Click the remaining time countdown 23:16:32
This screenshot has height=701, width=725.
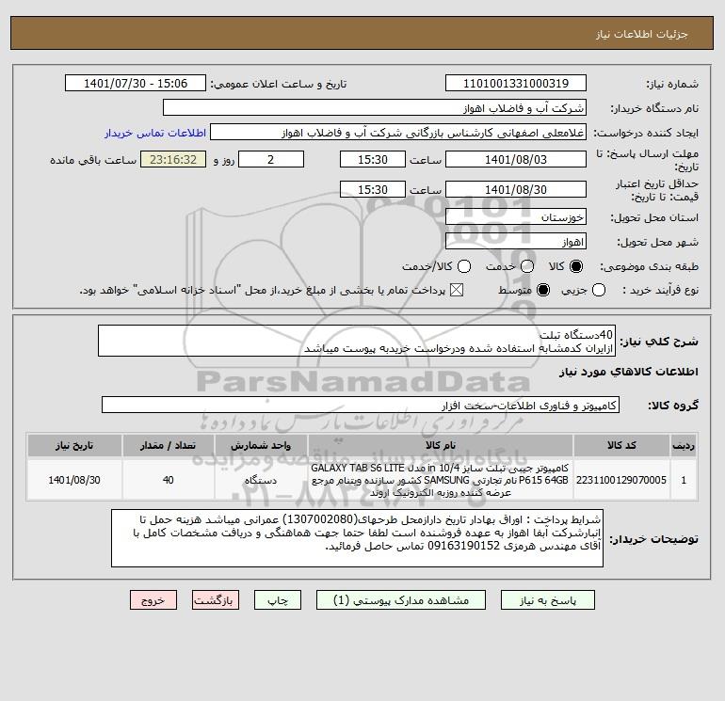click(x=173, y=159)
